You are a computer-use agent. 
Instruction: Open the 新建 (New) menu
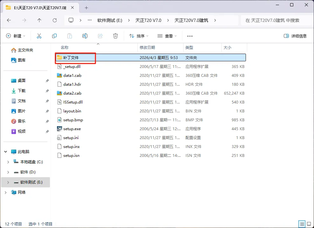tap(16, 36)
